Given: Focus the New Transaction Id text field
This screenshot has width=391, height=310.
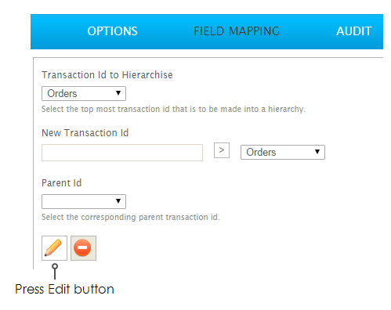Looking at the screenshot, I should coord(122,153).
